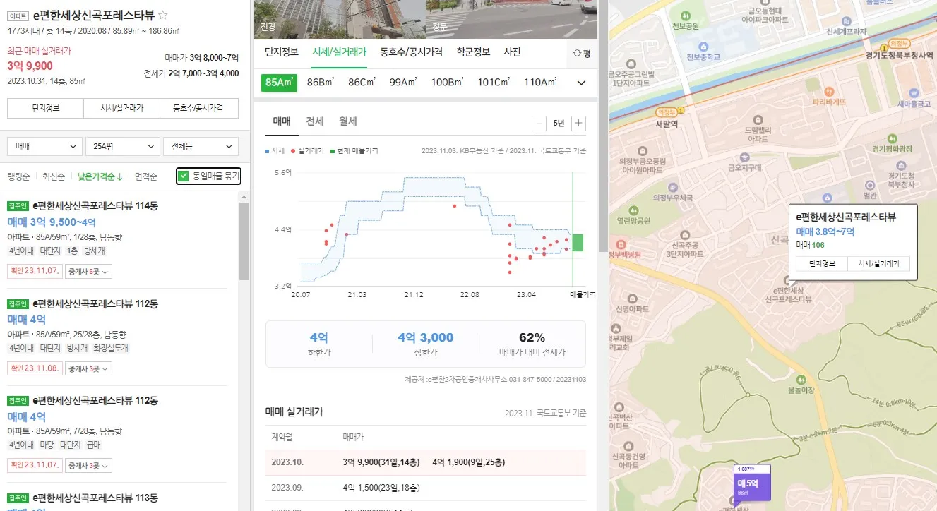Screen dimensions: 937x511
Task: Select the 시세/실거래가 tab
Action: pyautogui.click(x=339, y=52)
